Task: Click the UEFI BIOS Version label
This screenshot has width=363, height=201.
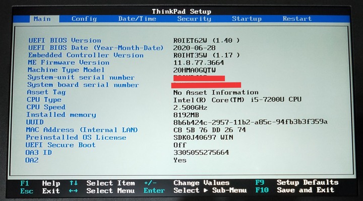Action: pyautogui.click(x=65, y=40)
